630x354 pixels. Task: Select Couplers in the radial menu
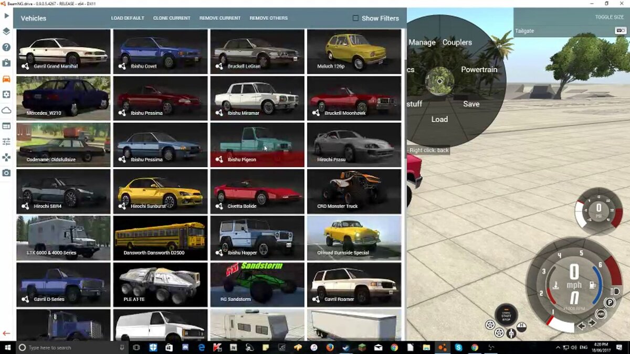click(457, 42)
